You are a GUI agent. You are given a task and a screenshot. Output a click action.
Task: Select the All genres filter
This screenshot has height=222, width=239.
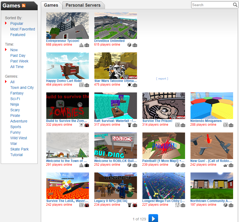12,82
